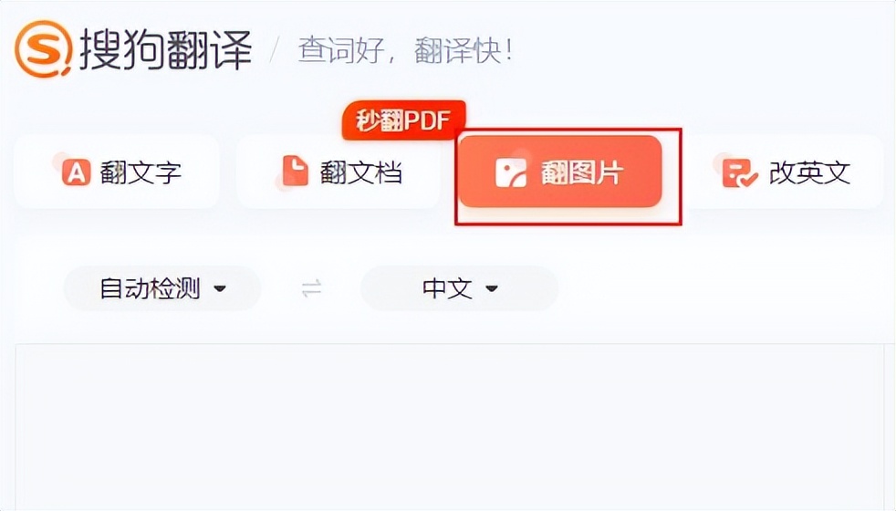Click the 改英文 checklist icon
896x511 pixels.
739,173
